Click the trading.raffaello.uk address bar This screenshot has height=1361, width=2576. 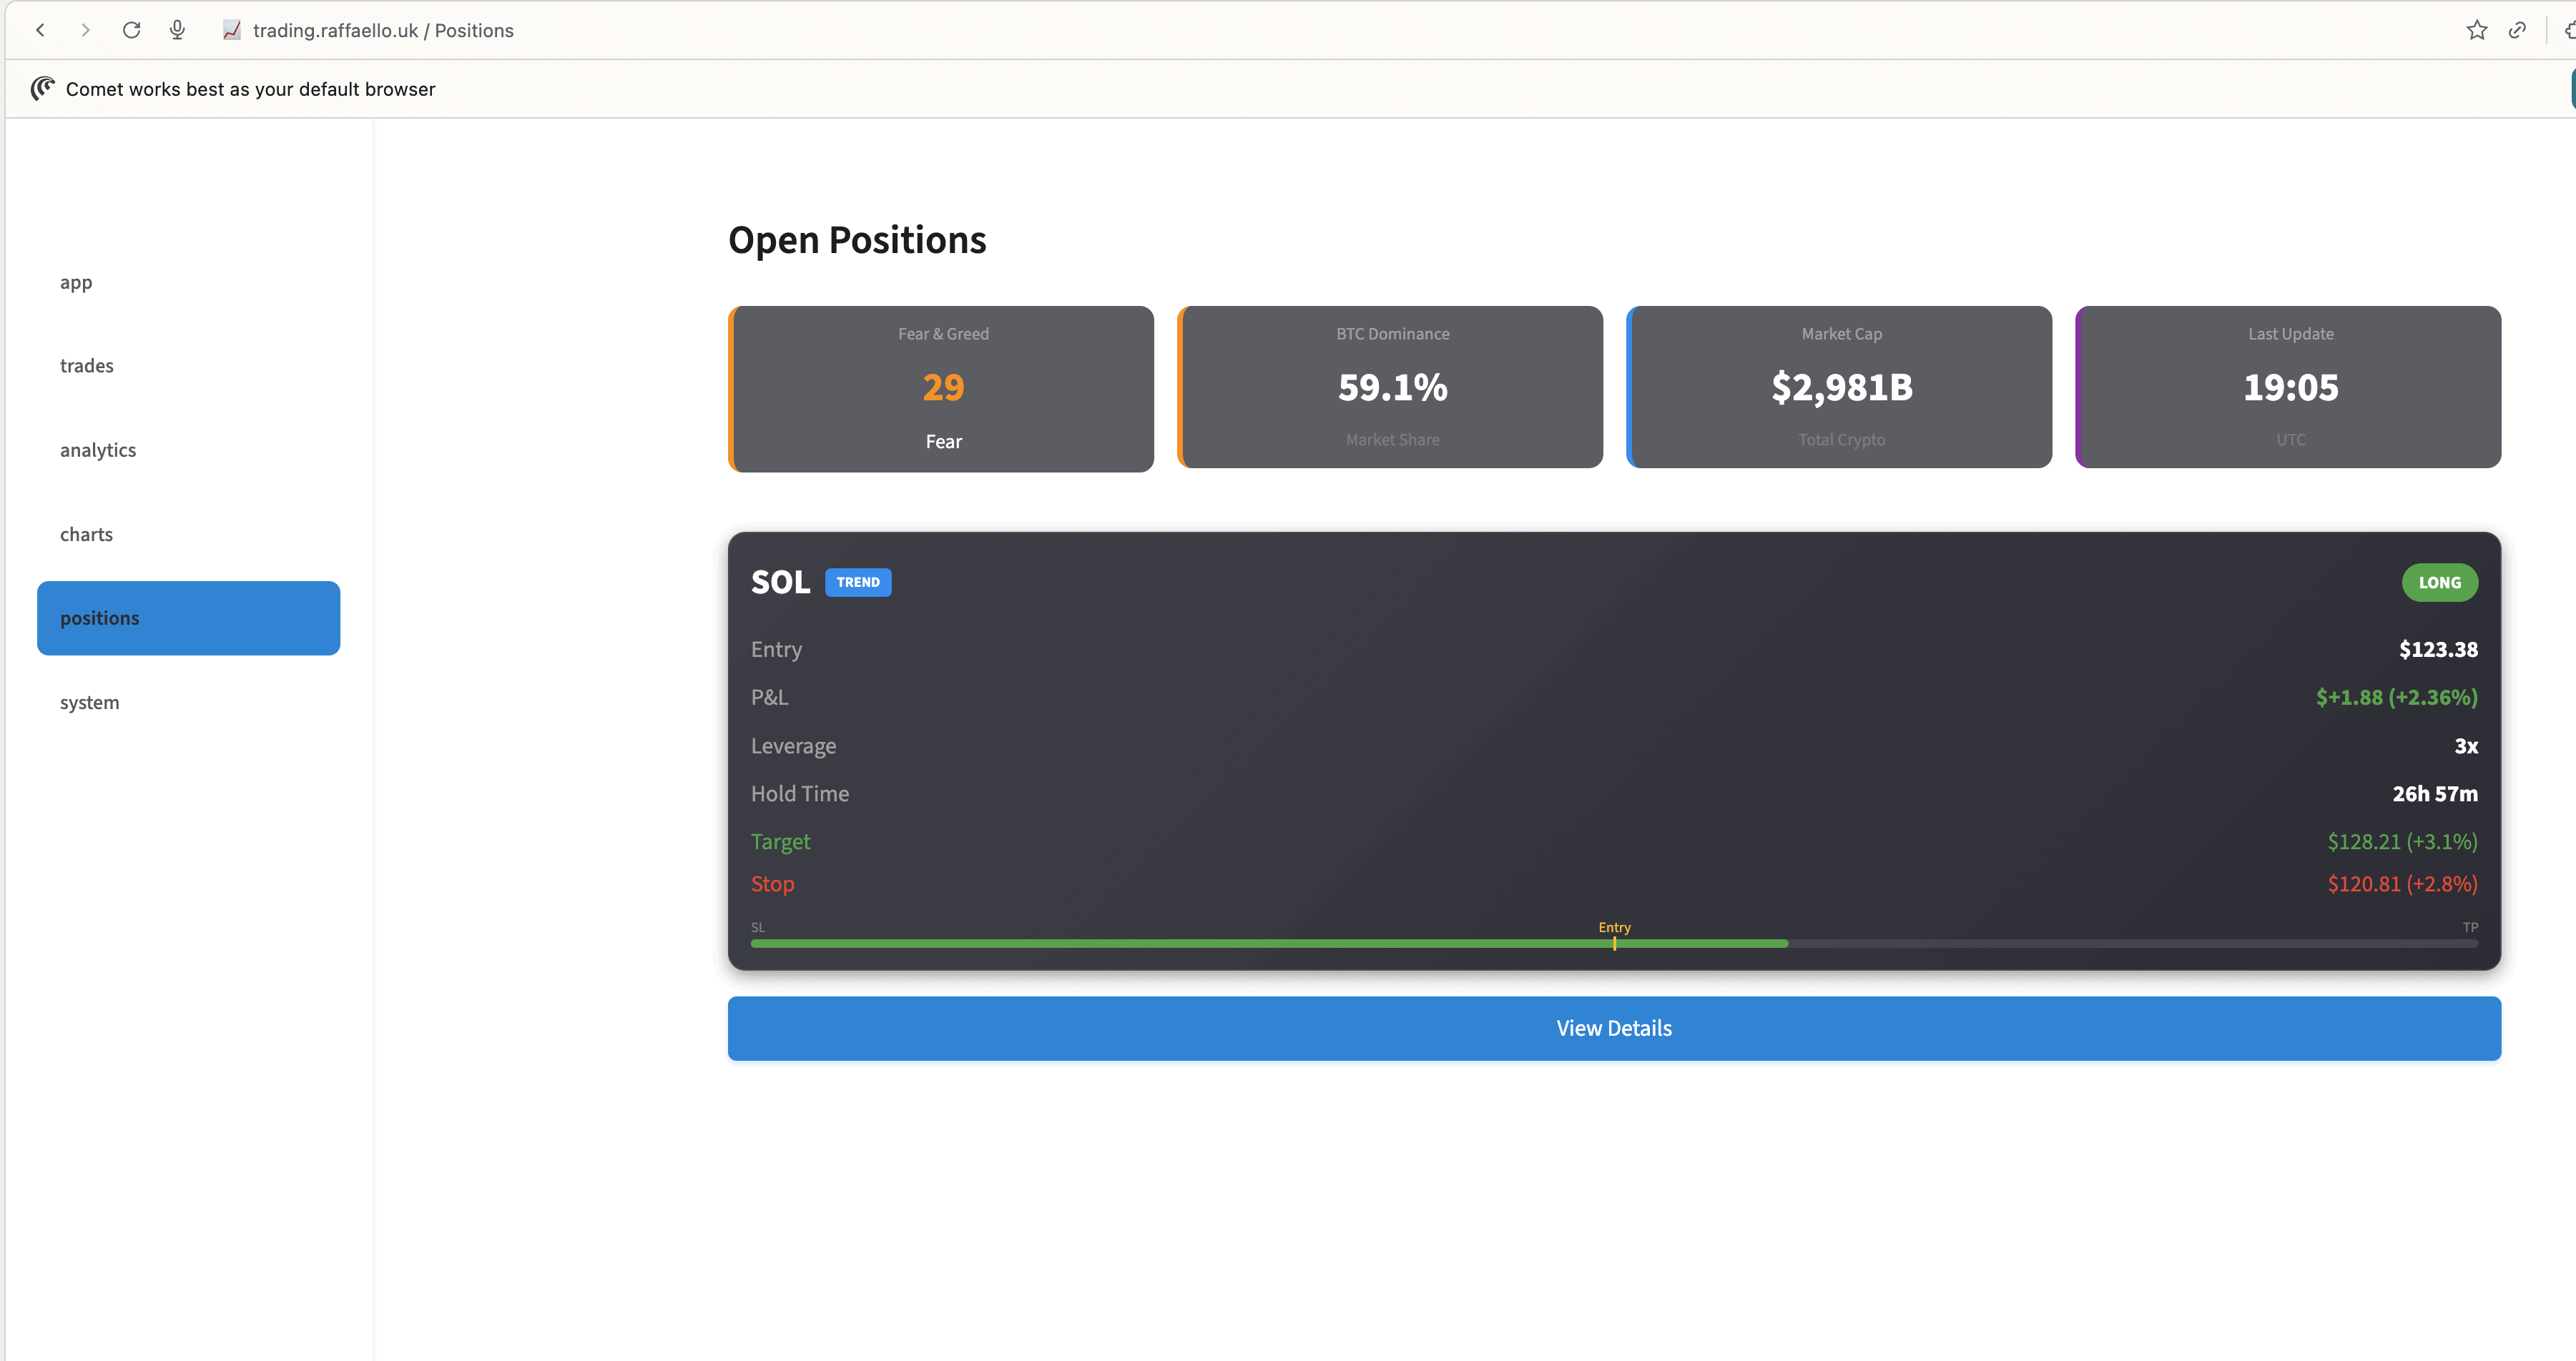383,30
